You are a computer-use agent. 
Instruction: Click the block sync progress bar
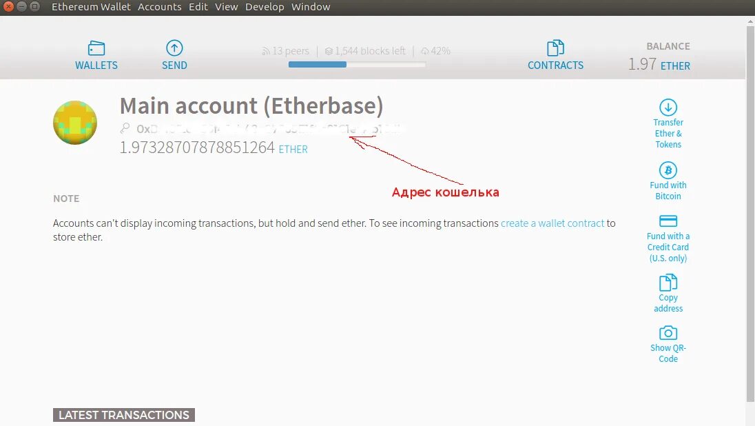pyautogui.click(x=357, y=65)
